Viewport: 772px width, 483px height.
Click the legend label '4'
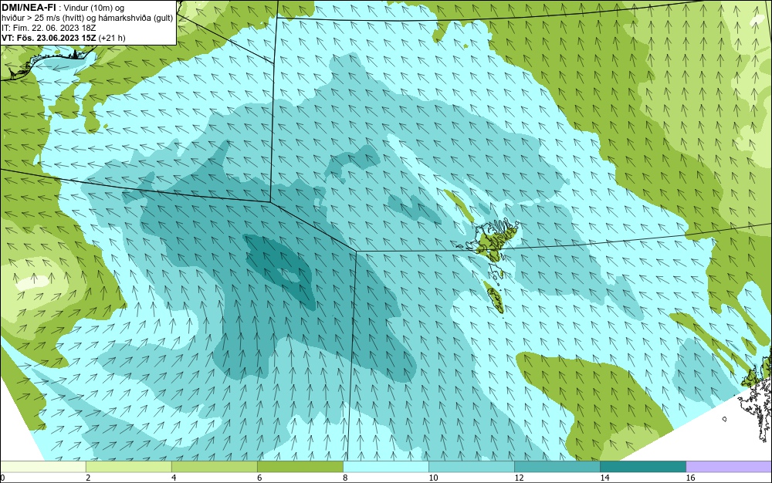tap(174, 478)
